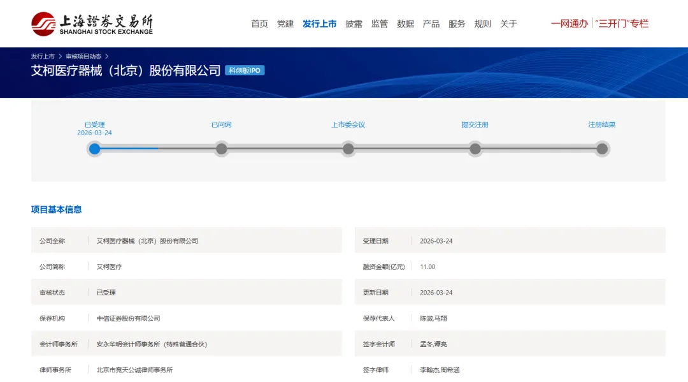Click the 已受理 stage label
The width and height of the screenshot is (688, 382).
click(95, 125)
